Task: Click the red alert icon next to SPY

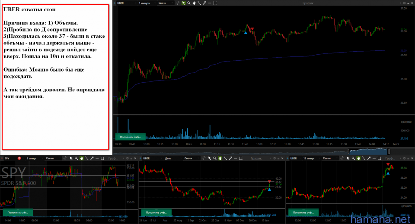Action: click(19, 158)
